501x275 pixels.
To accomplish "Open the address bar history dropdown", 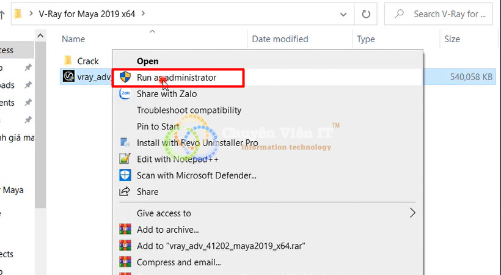I will pyautogui.click(x=343, y=15).
